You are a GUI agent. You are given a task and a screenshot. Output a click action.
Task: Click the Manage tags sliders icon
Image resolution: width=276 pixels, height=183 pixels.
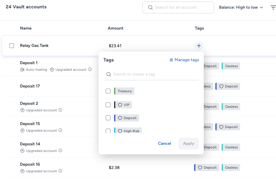171,60
